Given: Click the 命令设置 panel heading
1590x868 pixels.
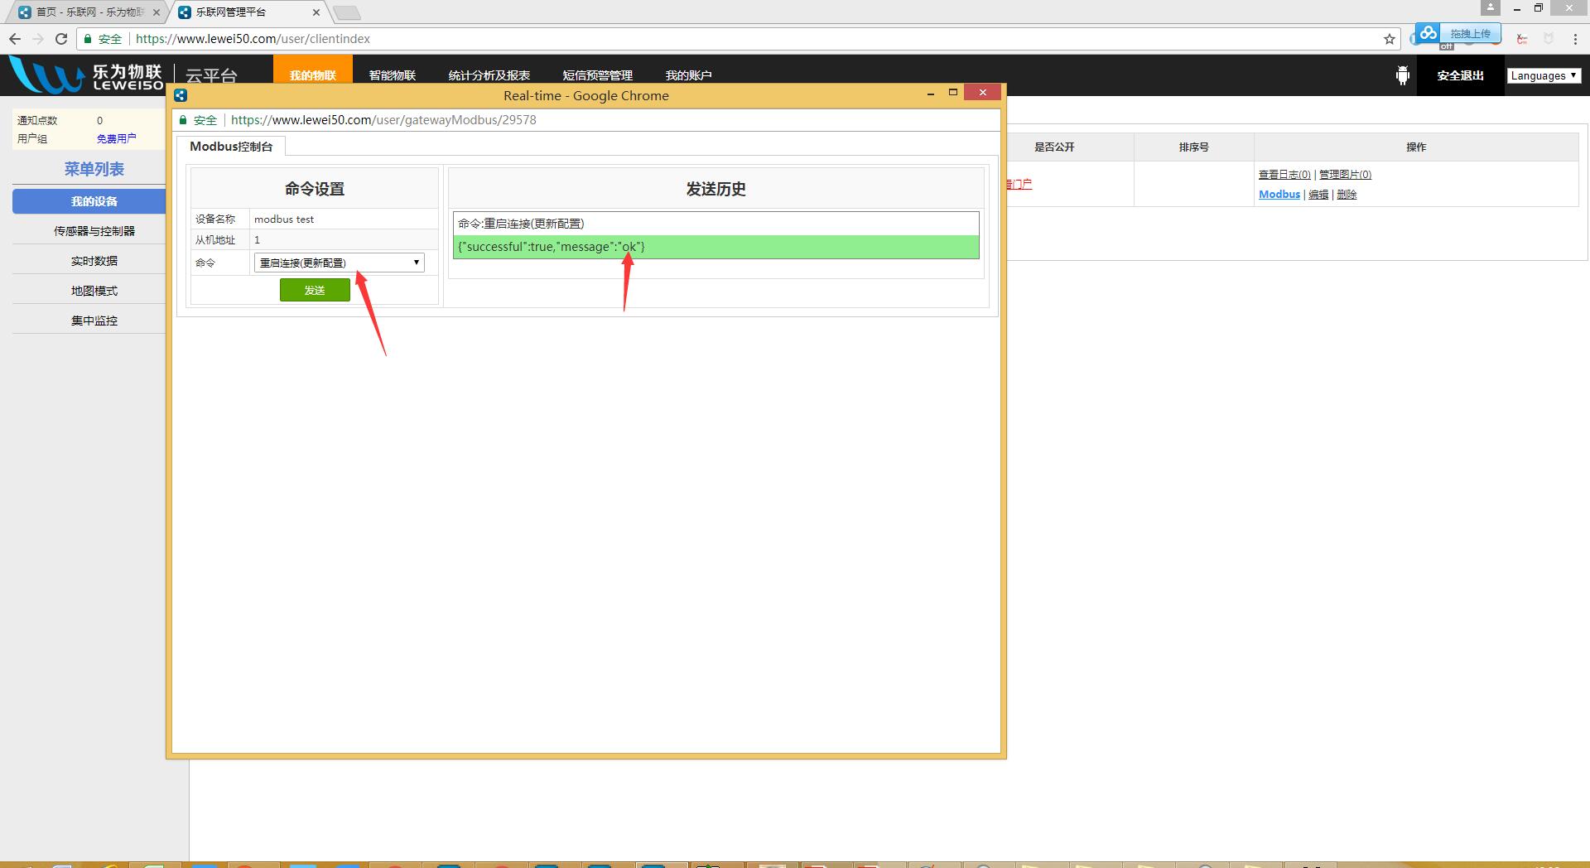Looking at the screenshot, I should (315, 189).
